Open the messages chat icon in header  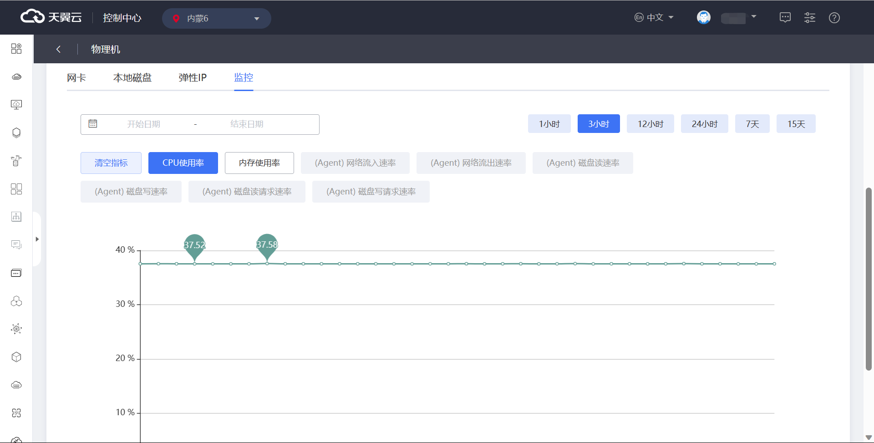click(785, 18)
